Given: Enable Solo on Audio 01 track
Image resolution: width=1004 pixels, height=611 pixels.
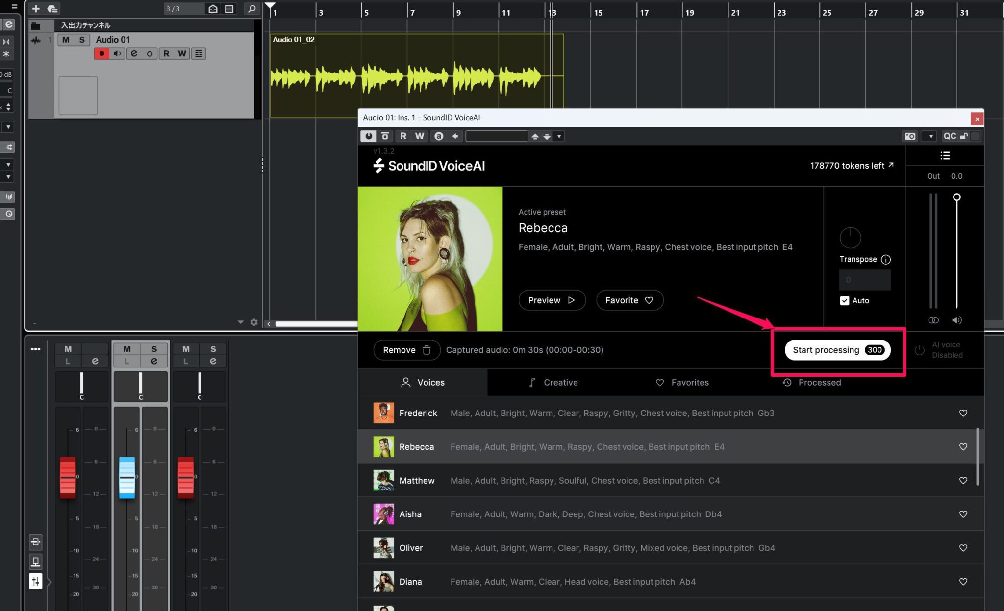Looking at the screenshot, I should point(82,40).
